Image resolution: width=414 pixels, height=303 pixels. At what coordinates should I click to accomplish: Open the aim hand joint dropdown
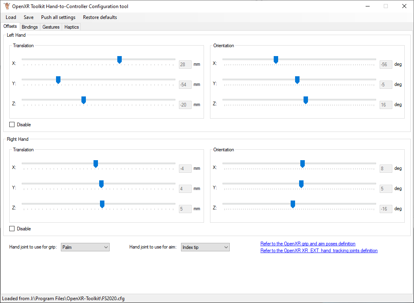(x=205, y=247)
